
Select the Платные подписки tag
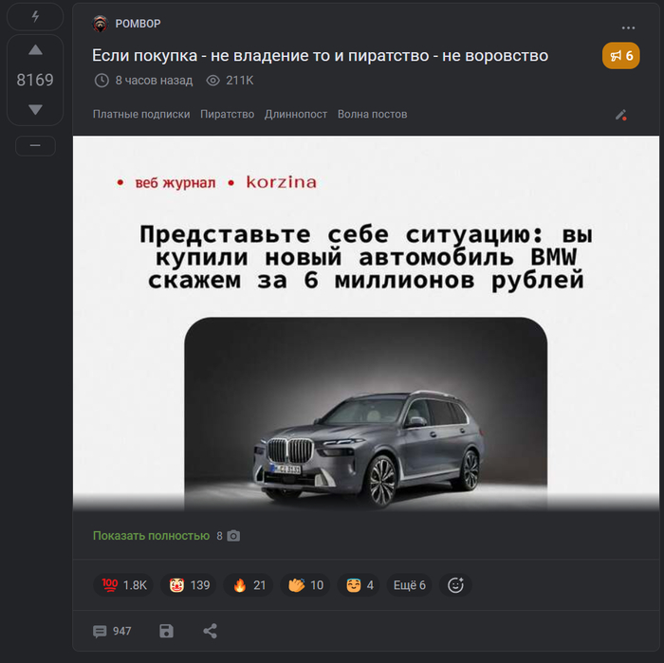point(141,115)
